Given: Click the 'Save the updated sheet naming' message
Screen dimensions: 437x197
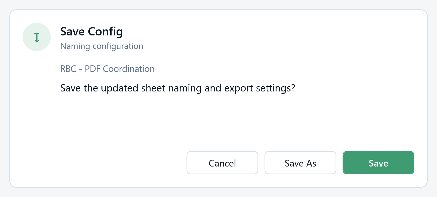Looking at the screenshot, I should click(178, 88).
